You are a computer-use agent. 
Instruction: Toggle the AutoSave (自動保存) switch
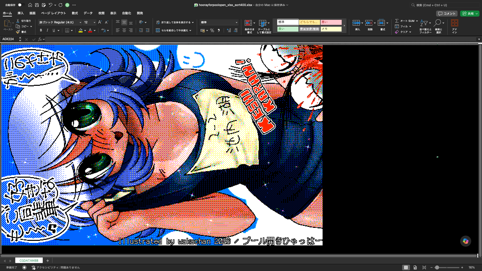point(21,5)
